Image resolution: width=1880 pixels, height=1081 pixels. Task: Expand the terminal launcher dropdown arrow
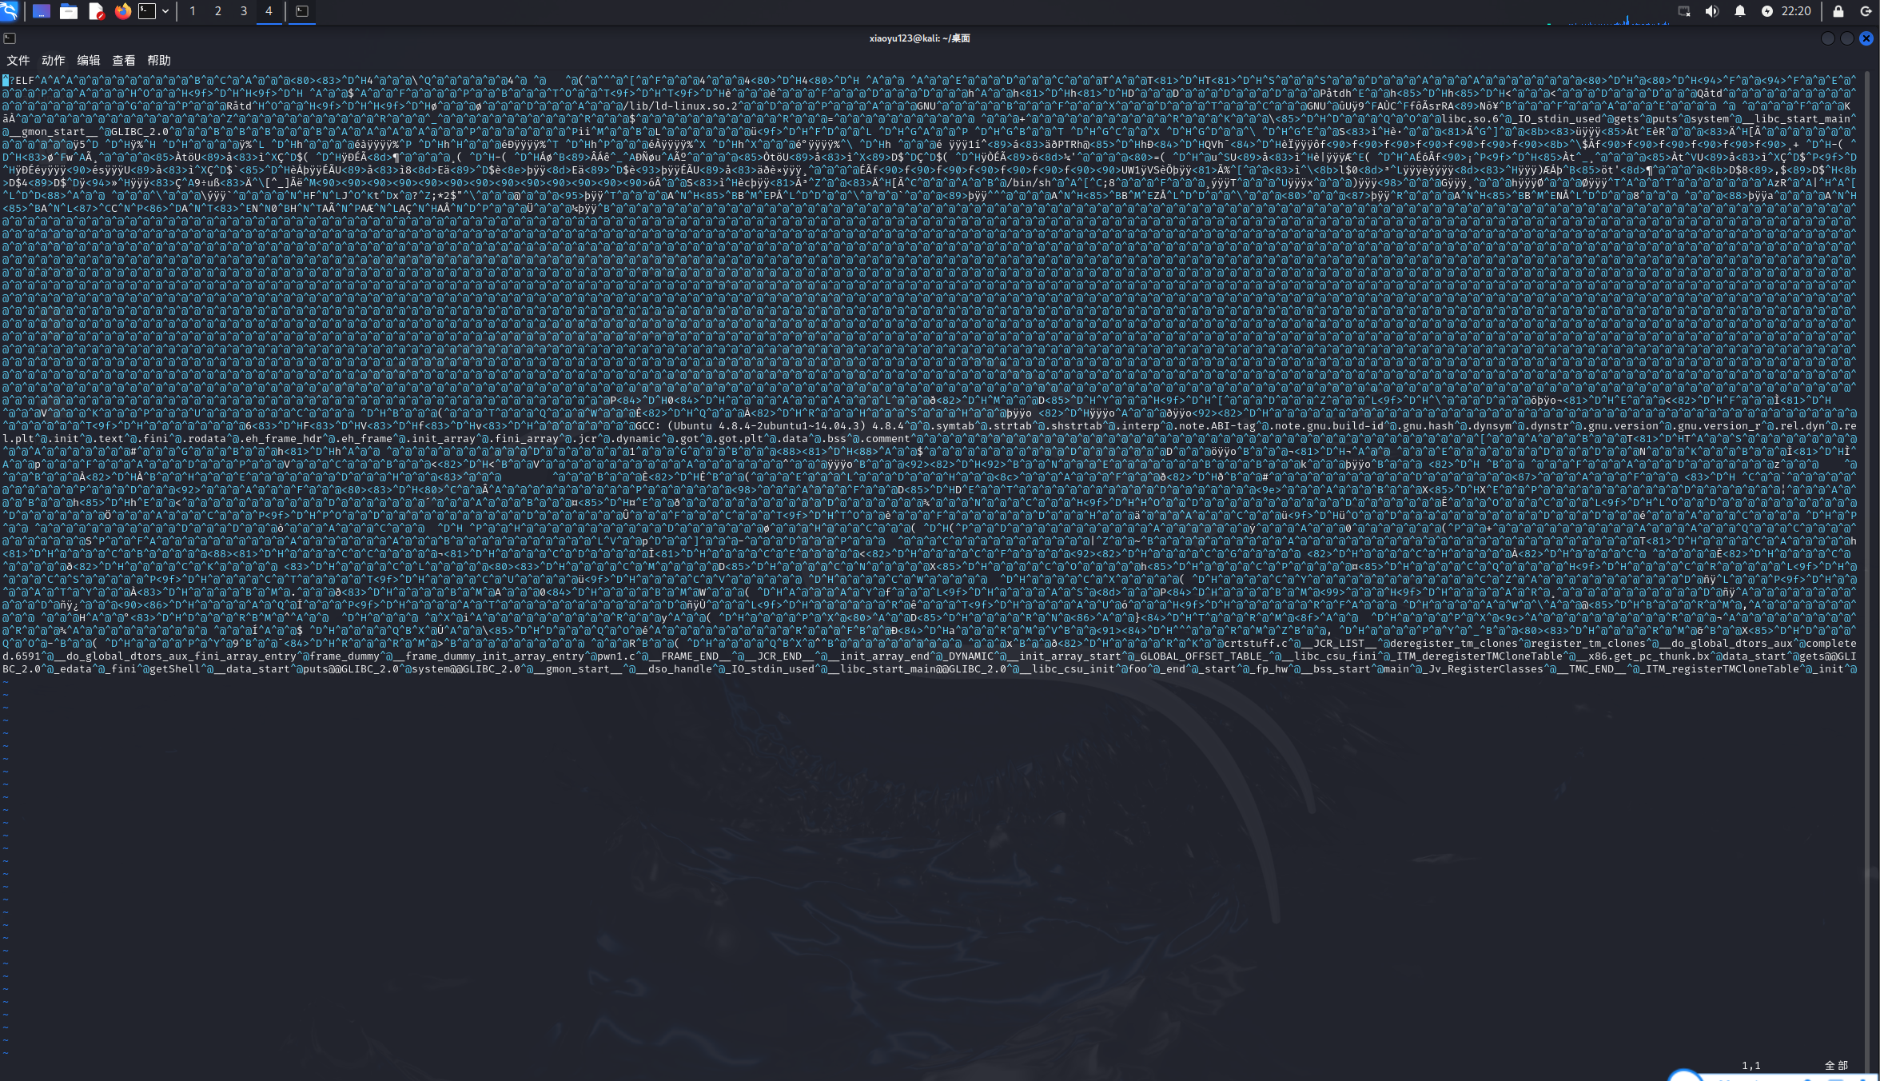[x=165, y=11]
